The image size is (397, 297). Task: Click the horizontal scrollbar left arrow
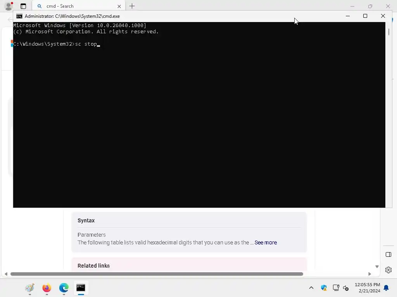6,274
